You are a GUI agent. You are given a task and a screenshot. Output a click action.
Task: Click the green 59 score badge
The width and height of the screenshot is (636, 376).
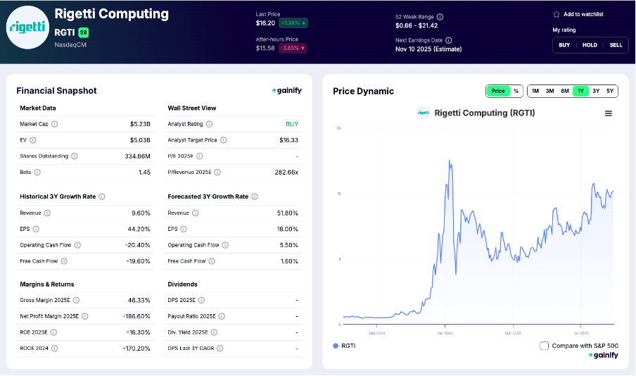tap(83, 32)
